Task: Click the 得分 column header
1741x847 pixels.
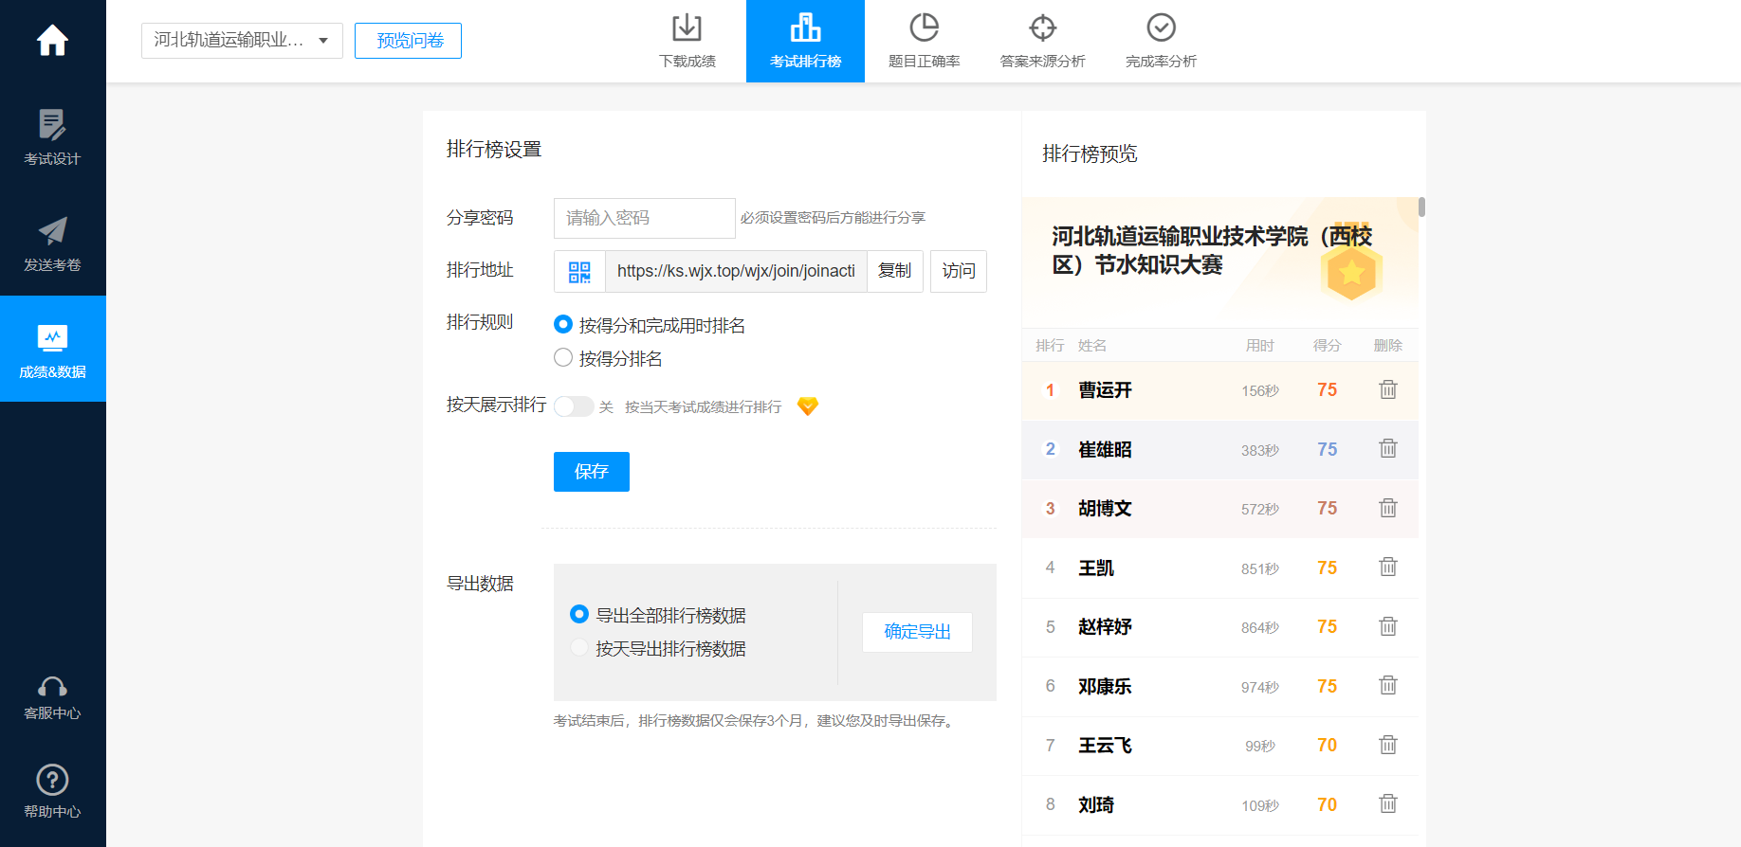Action: tap(1327, 346)
